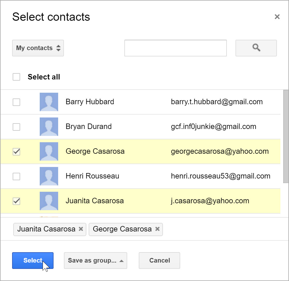Click the search magnifier icon
Viewport: 289px width, 281px height.
[x=256, y=48]
